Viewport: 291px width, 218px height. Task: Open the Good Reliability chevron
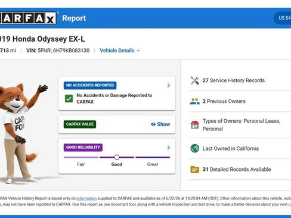pyautogui.click(x=169, y=148)
